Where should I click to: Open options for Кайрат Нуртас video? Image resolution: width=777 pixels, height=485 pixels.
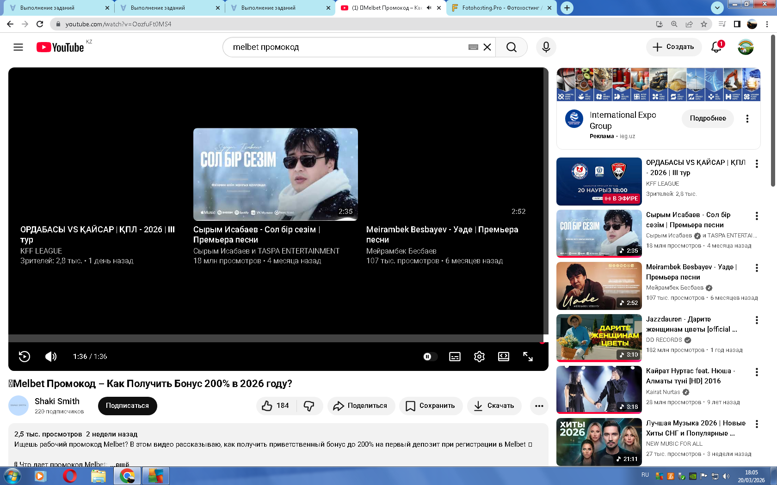pyautogui.click(x=757, y=372)
